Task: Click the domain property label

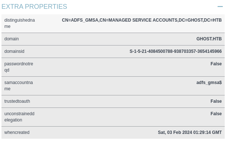Action: (x=11, y=39)
